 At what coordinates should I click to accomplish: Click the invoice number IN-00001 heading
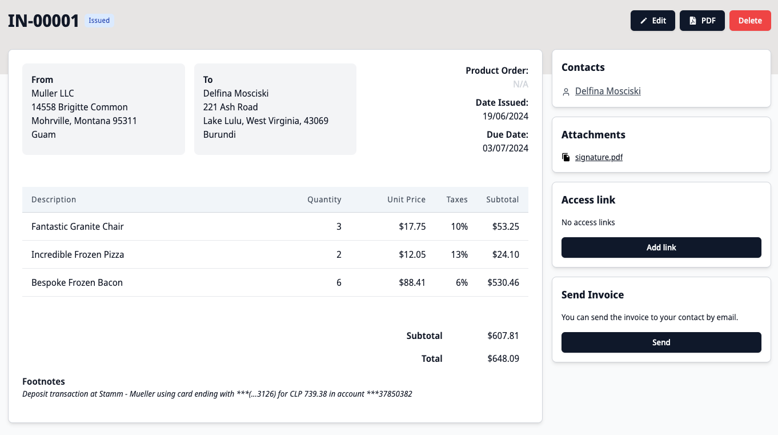click(43, 20)
